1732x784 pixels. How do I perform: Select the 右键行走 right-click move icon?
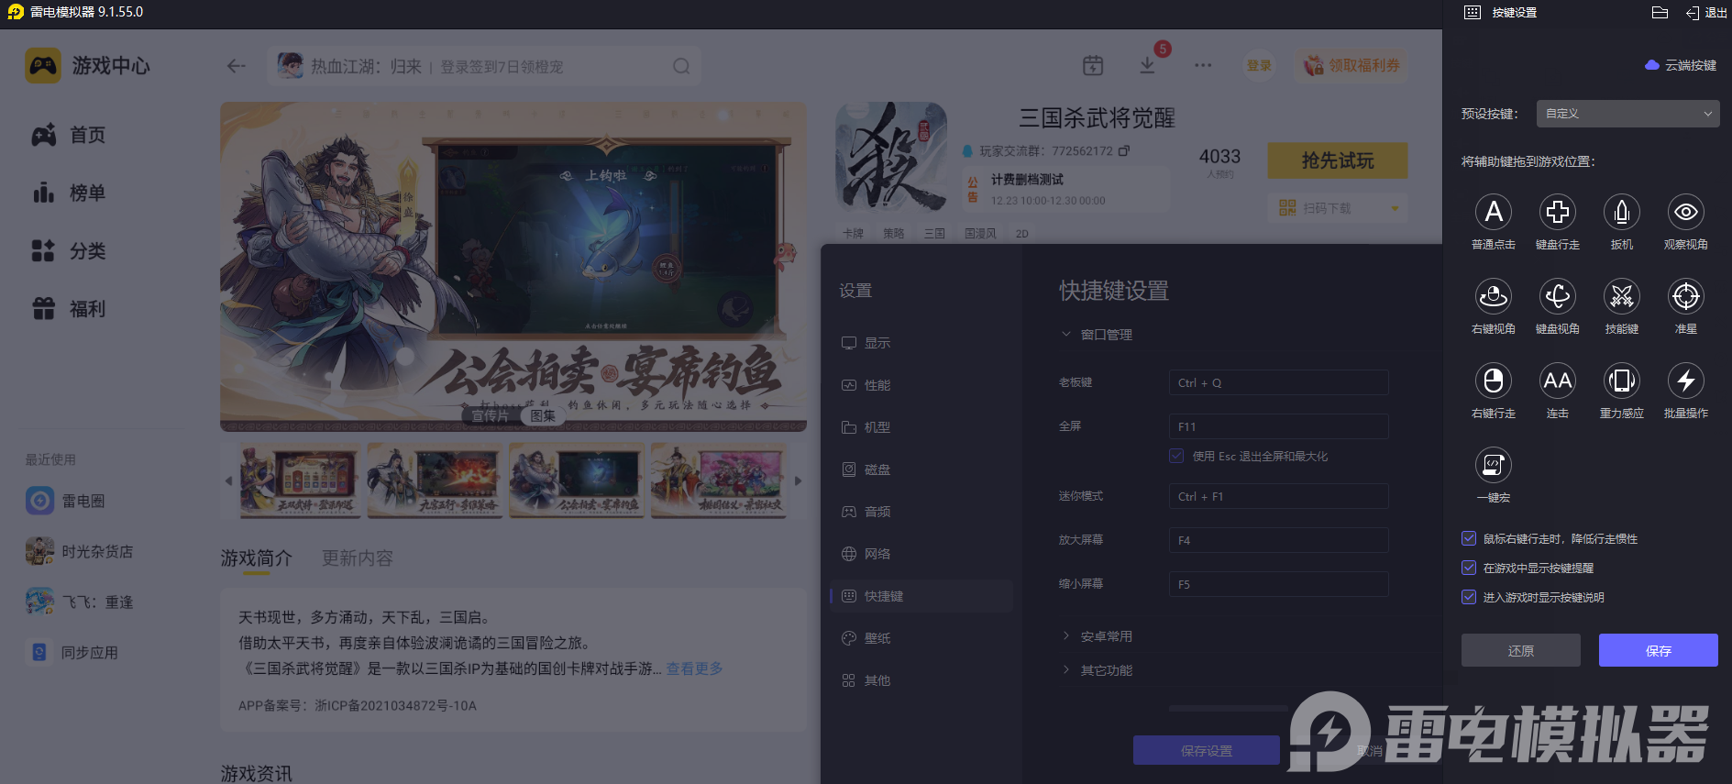[x=1493, y=381]
